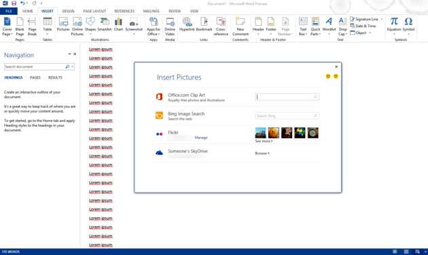Image resolution: width=428 pixels, height=255 pixels.
Task: Insert a Hyperlink
Action: (187, 24)
